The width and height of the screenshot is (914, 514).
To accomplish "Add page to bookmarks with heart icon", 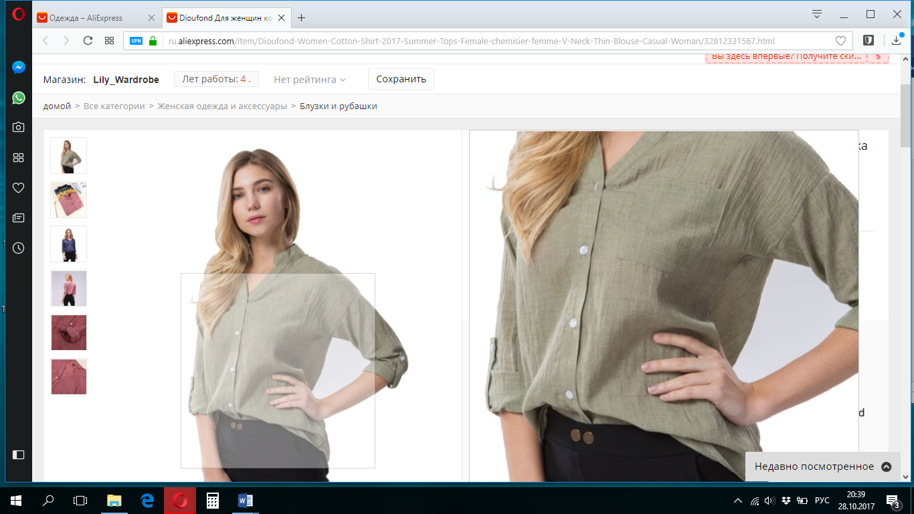I will click(x=840, y=41).
